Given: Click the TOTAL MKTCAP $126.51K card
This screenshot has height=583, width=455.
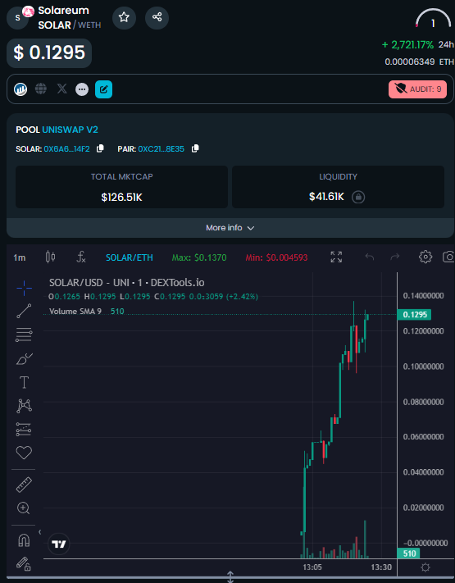Looking at the screenshot, I should point(121,187).
